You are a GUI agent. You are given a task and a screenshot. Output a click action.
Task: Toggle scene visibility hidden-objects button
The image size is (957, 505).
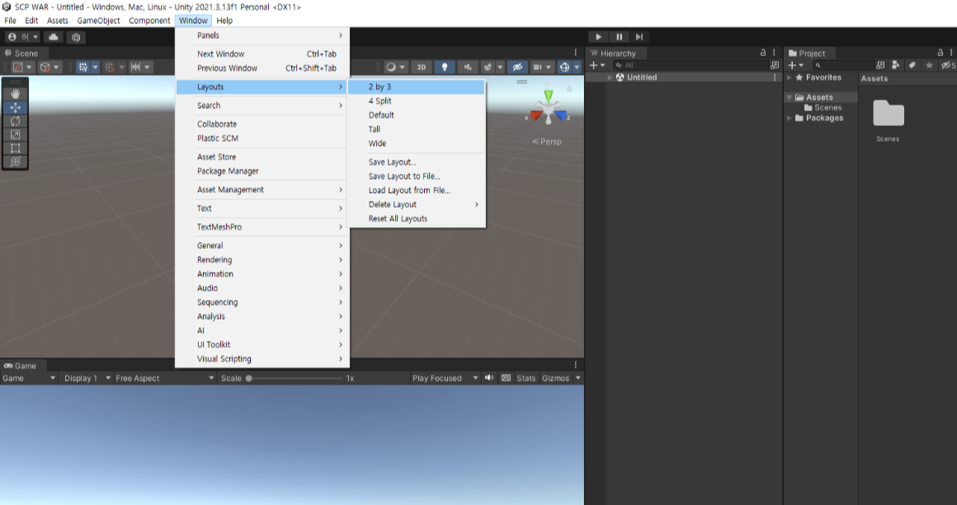(x=517, y=67)
